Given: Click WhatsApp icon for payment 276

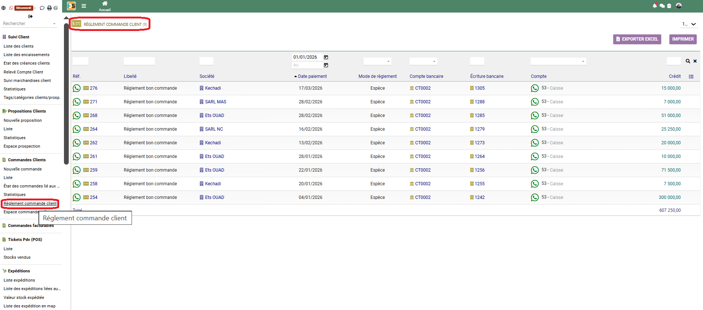Looking at the screenshot, I should 77,88.
